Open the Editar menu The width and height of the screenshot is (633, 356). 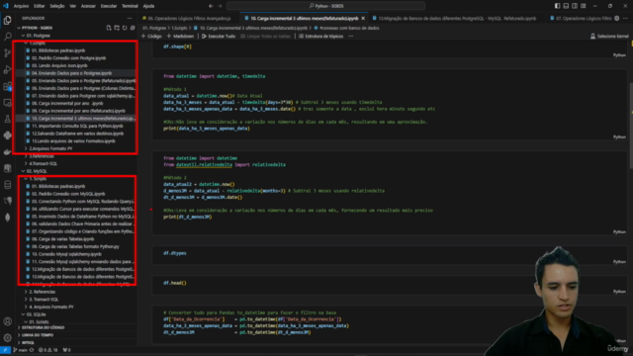(x=40, y=6)
